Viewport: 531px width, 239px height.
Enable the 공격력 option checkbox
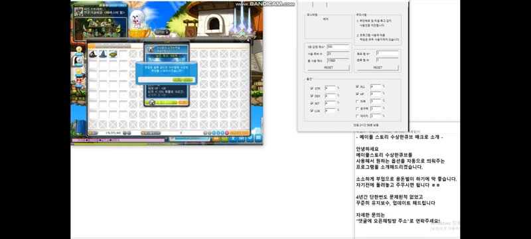pyautogui.click(x=357, y=109)
